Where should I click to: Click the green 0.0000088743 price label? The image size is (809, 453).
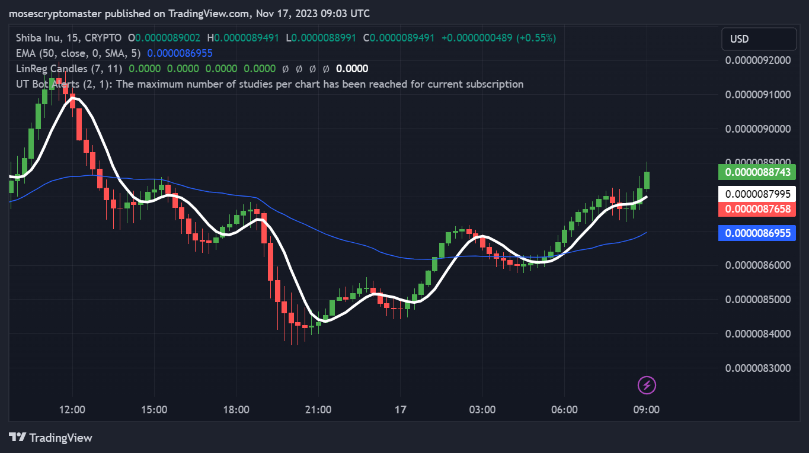[757, 172]
